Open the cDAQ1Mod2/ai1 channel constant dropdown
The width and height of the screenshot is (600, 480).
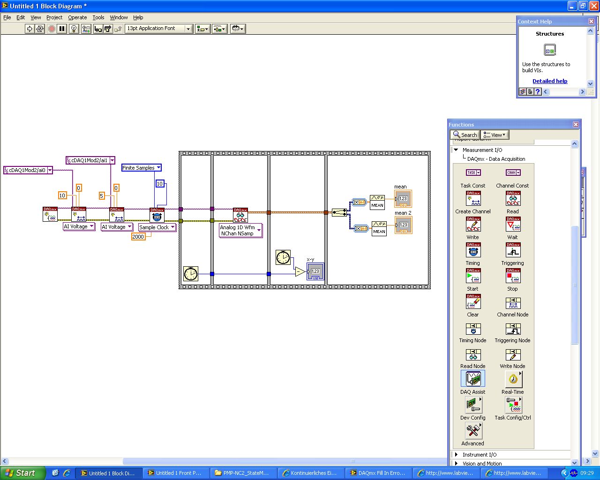112,160
